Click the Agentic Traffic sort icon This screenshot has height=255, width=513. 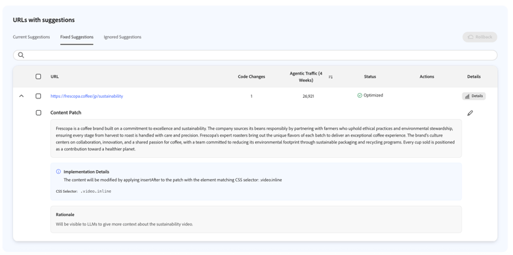[330, 77]
